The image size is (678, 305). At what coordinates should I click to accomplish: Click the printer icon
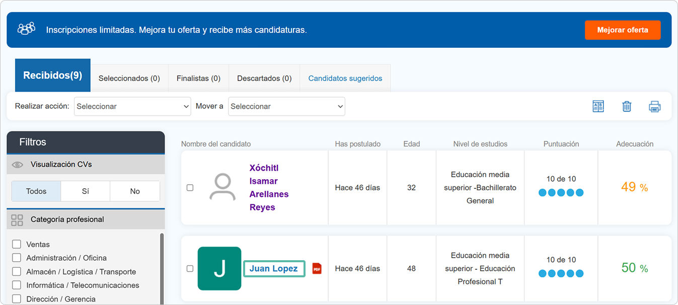654,106
